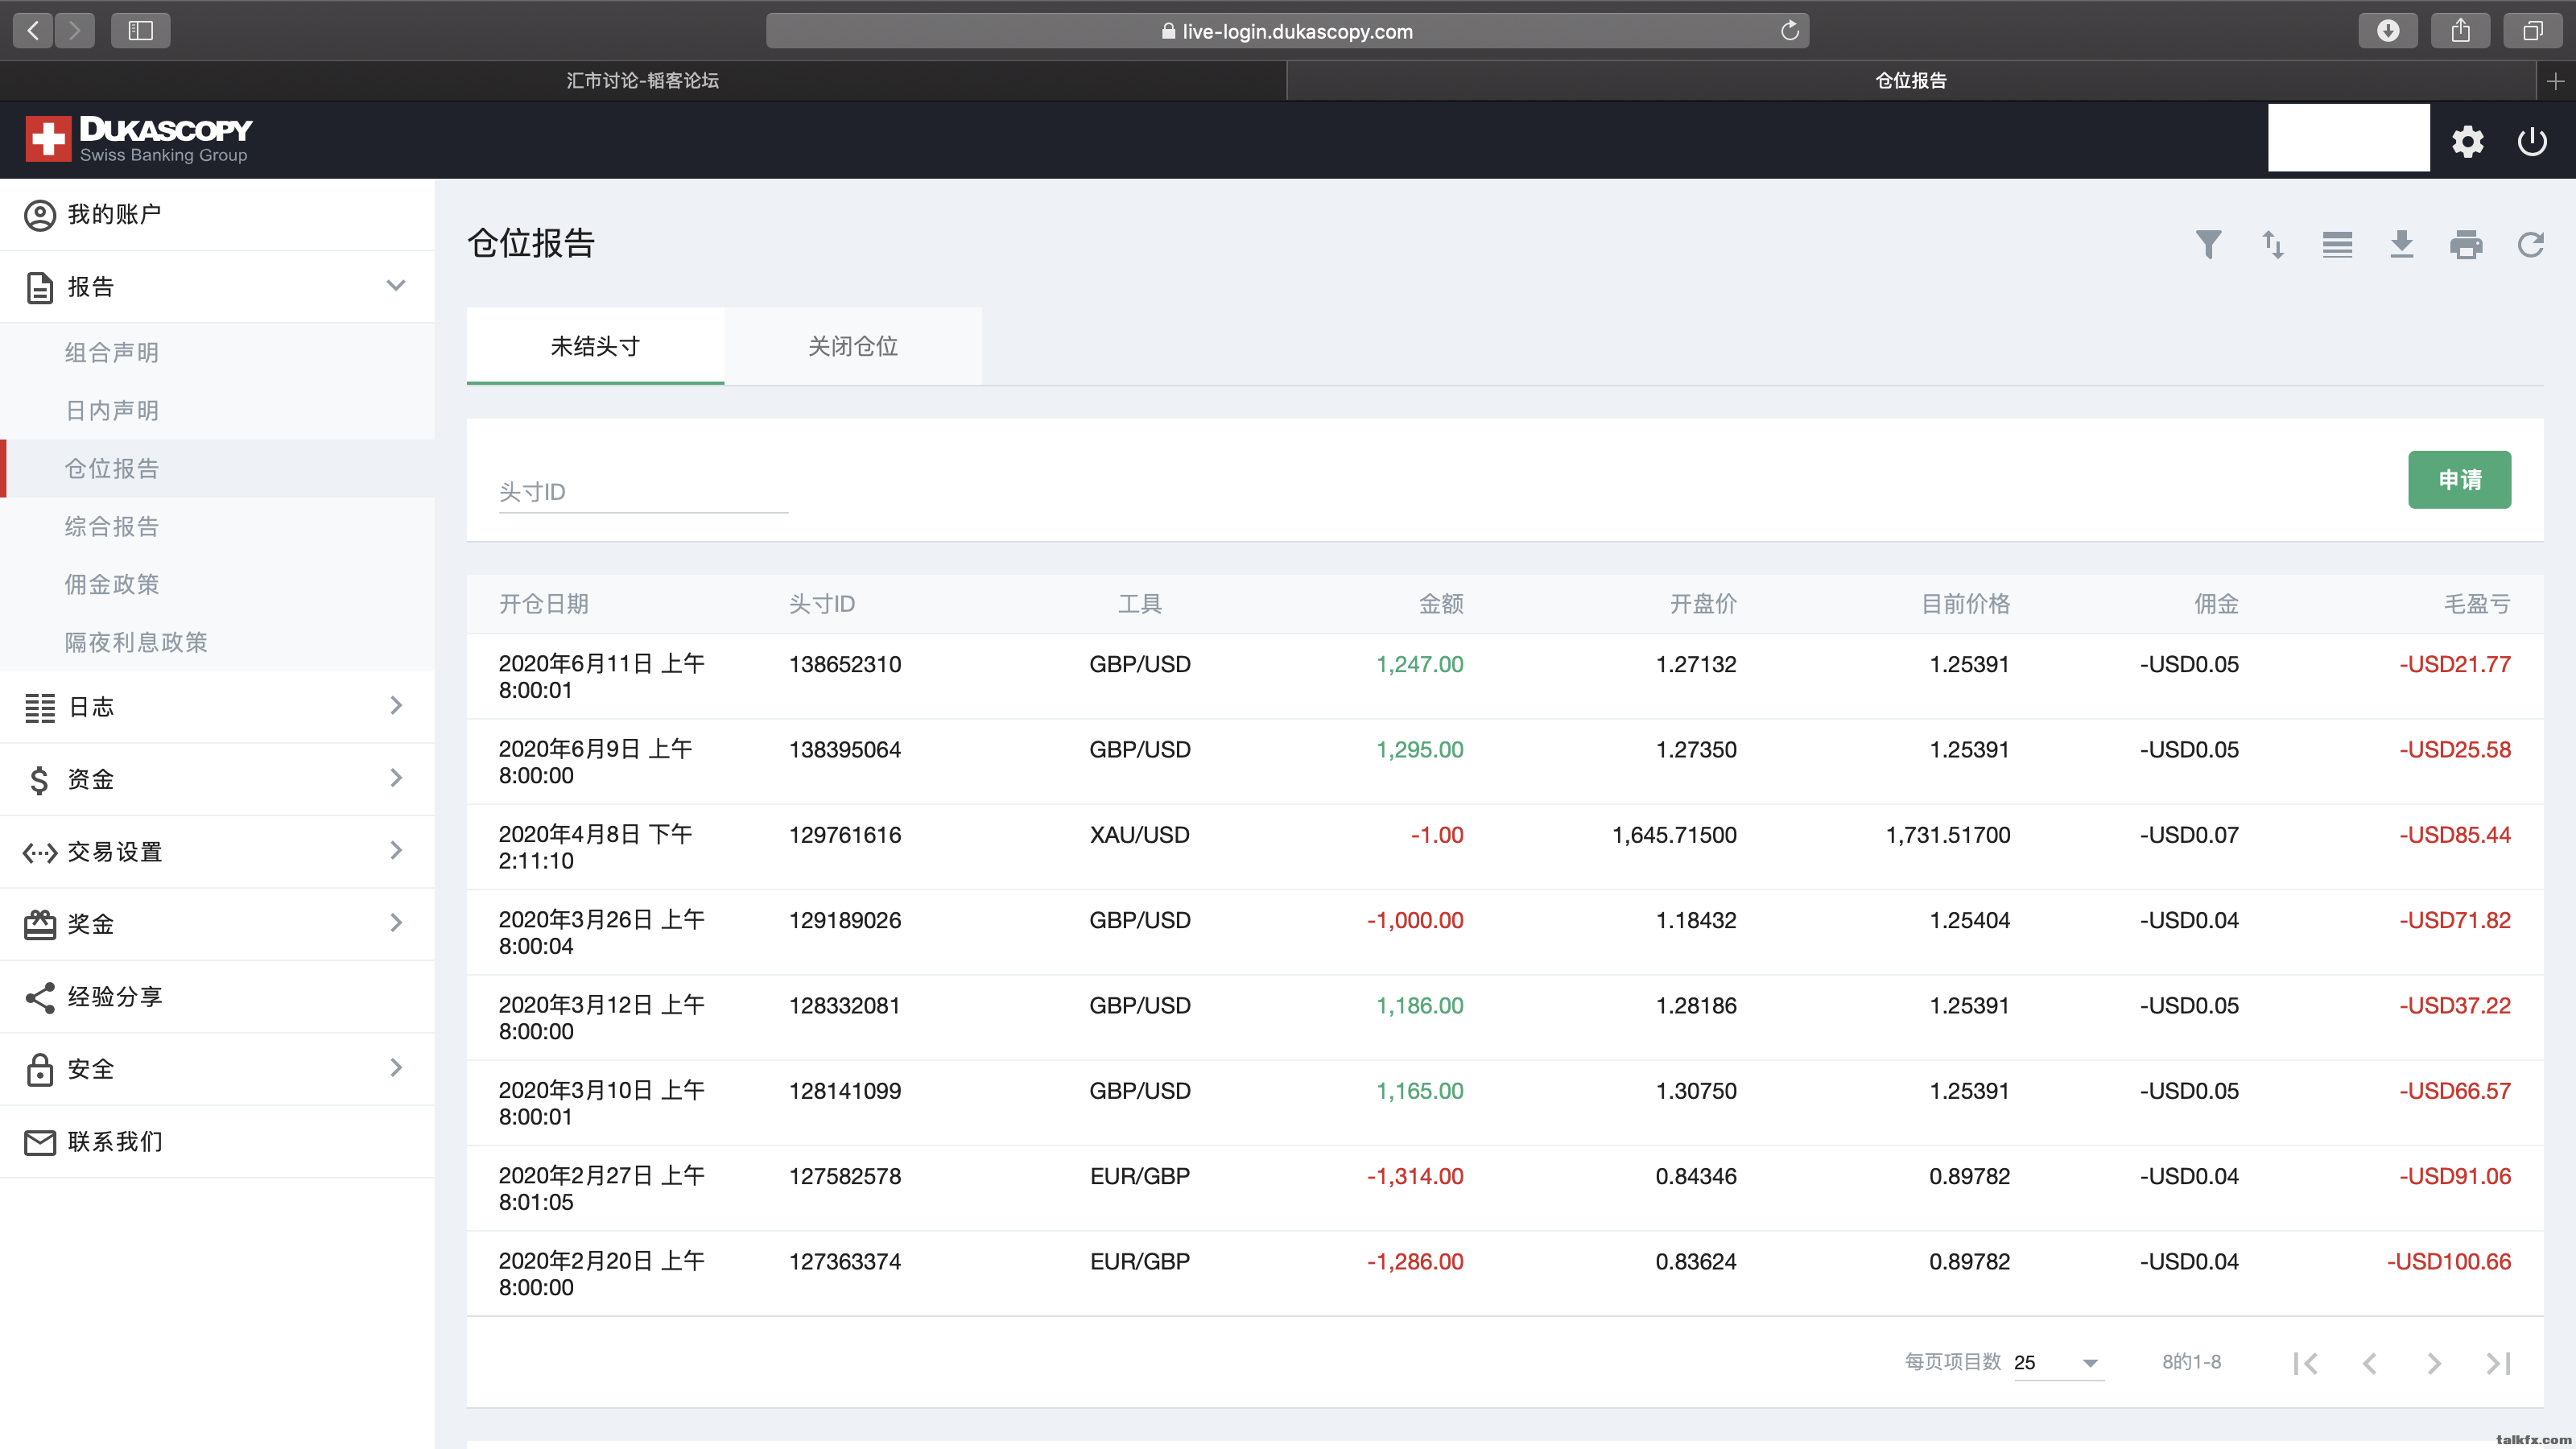Show all tabs overview icon
Image resolution: width=2576 pixels, height=1449 pixels.
pyautogui.click(x=2532, y=30)
